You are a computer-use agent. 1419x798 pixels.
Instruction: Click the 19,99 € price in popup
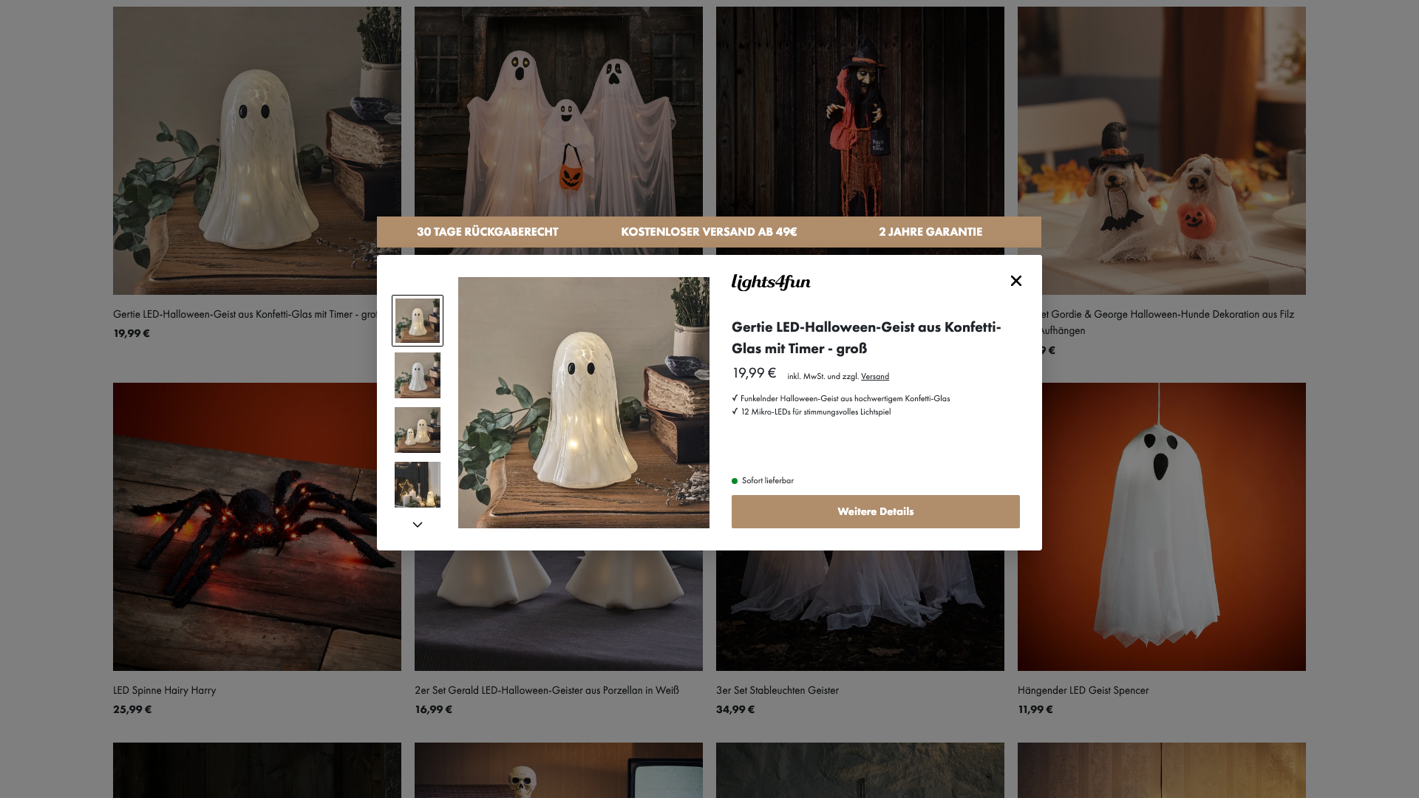tap(754, 373)
